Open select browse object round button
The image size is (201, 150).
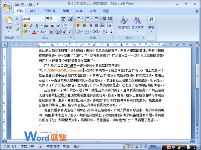197,133
